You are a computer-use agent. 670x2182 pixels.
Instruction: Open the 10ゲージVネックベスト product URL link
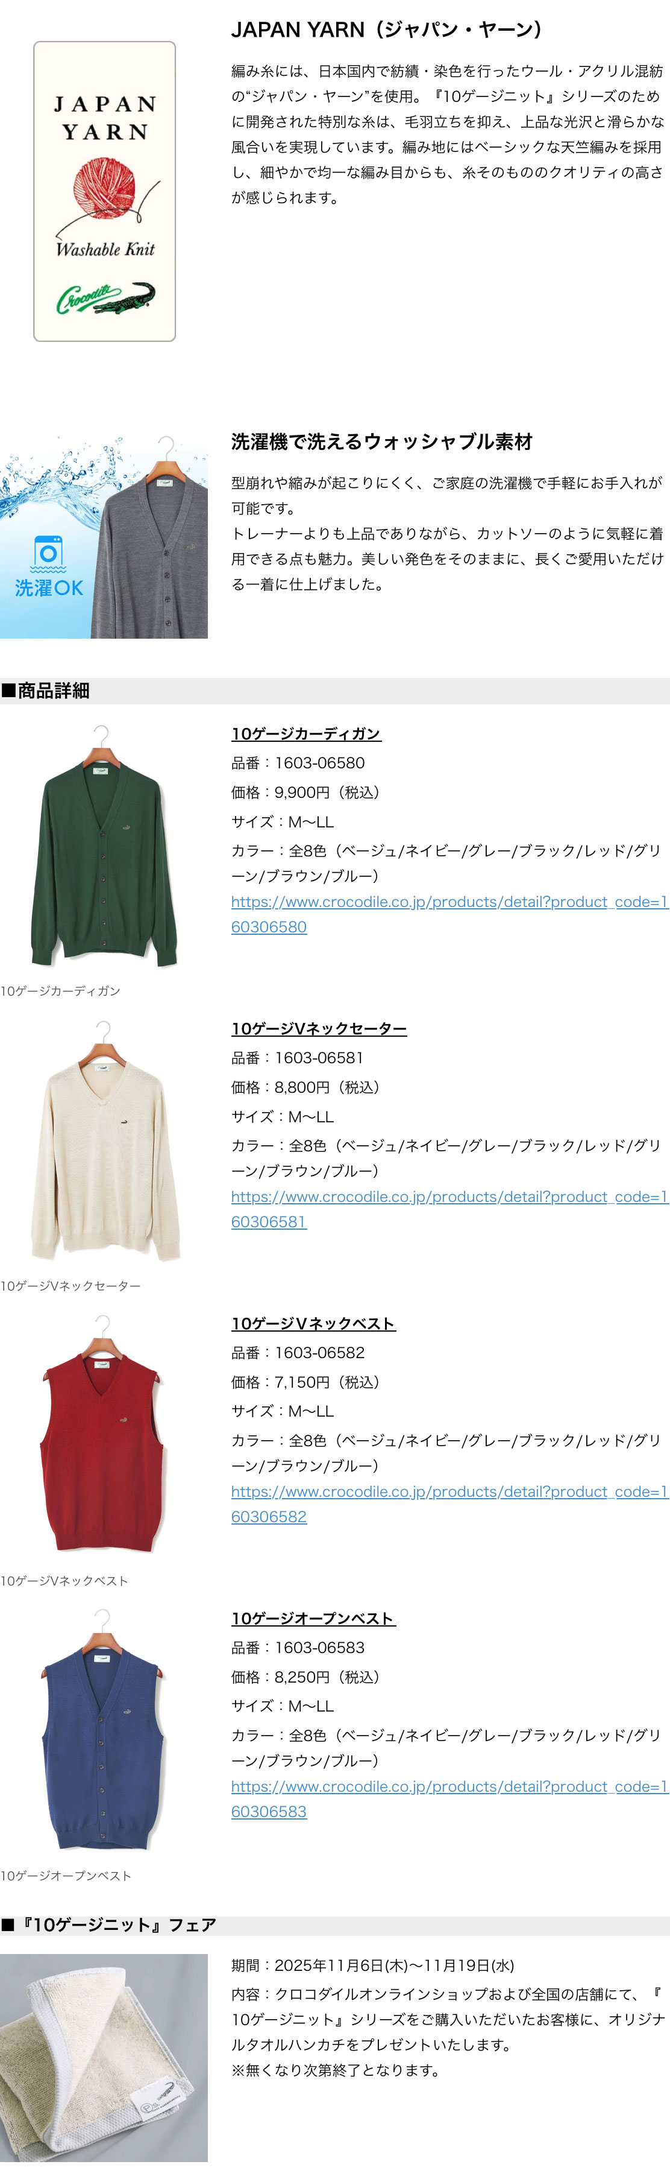click(x=449, y=1504)
